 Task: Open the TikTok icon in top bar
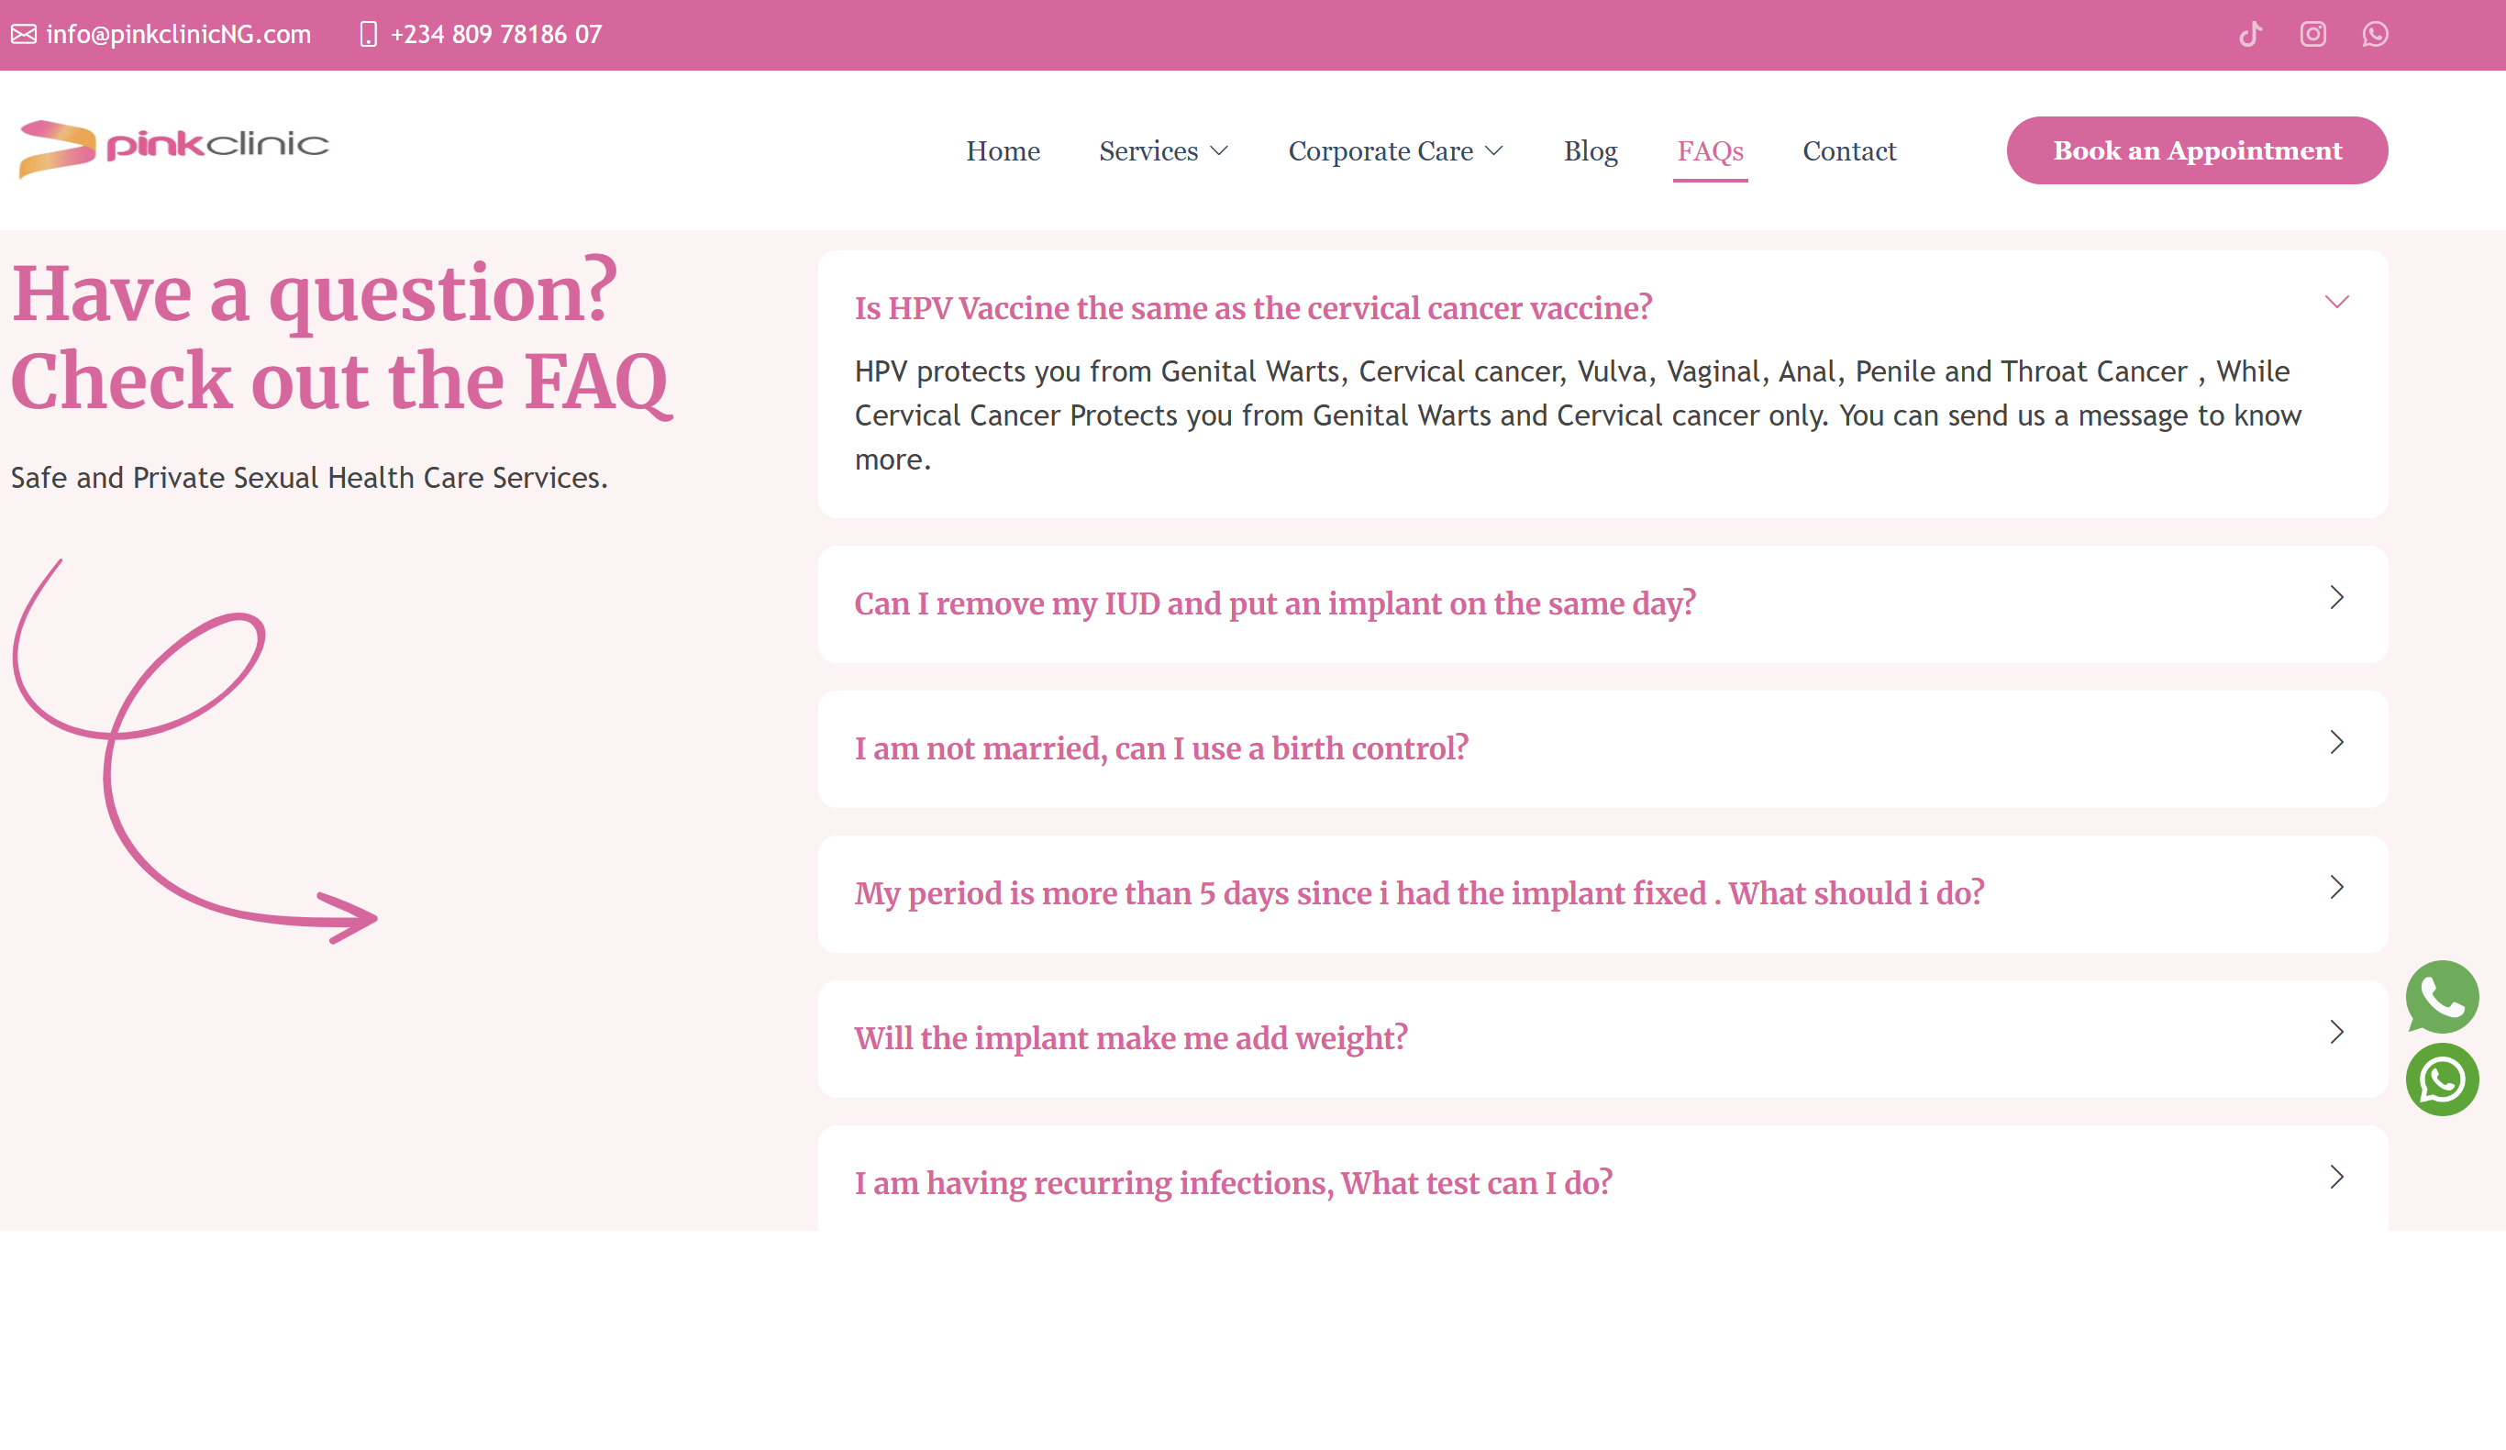(x=2250, y=35)
